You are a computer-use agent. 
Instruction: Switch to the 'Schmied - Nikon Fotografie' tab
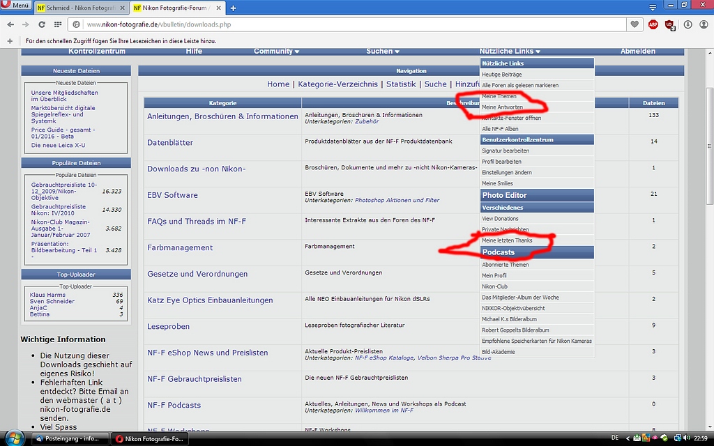81,8
